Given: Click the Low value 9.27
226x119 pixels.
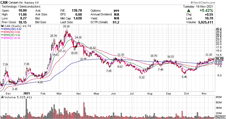Looking at the screenshot, I should (x=24, y=18).
